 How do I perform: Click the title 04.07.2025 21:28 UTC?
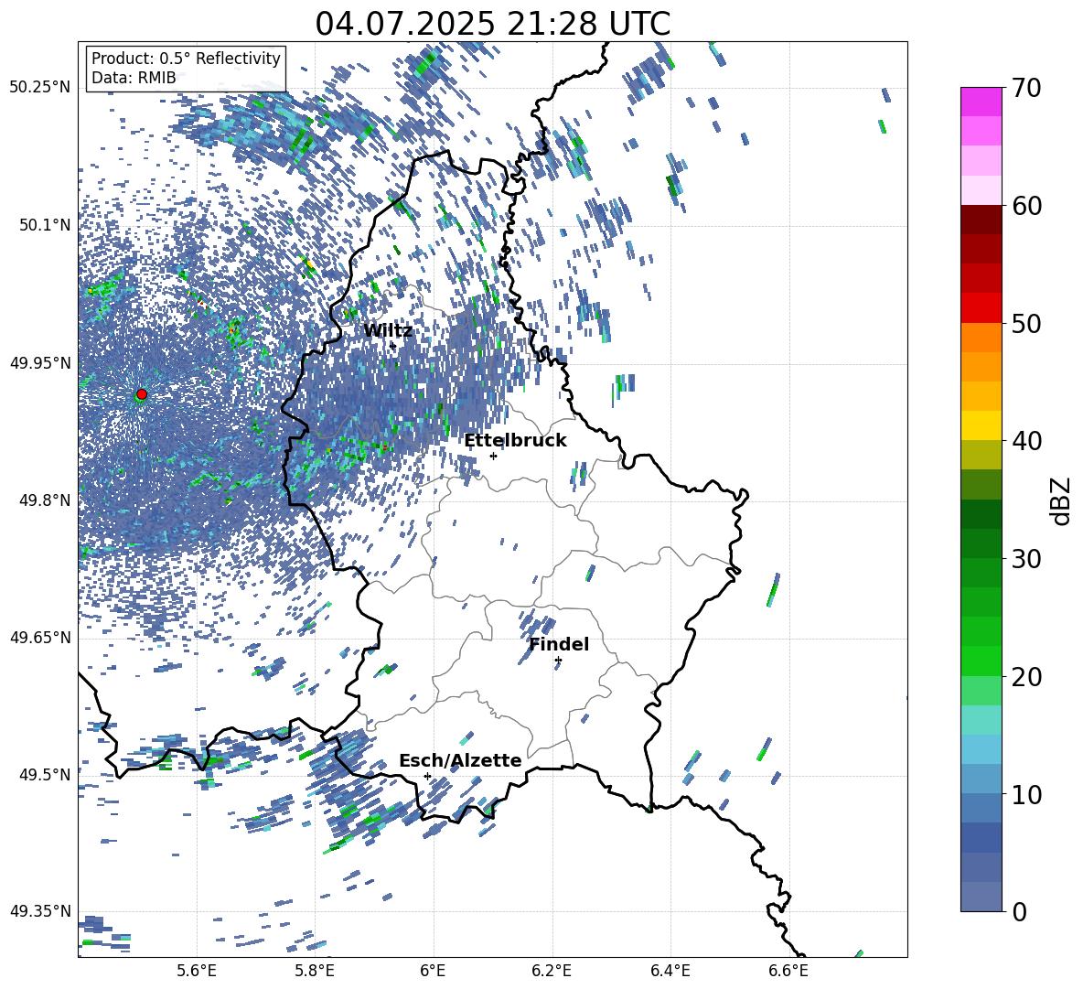(x=493, y=24)
